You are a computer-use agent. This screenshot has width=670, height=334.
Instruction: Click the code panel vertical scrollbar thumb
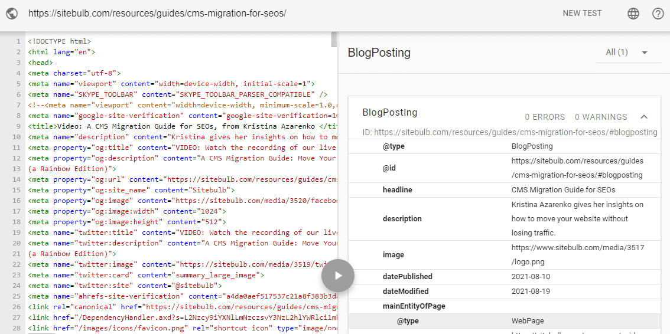(x=334, y=40)
